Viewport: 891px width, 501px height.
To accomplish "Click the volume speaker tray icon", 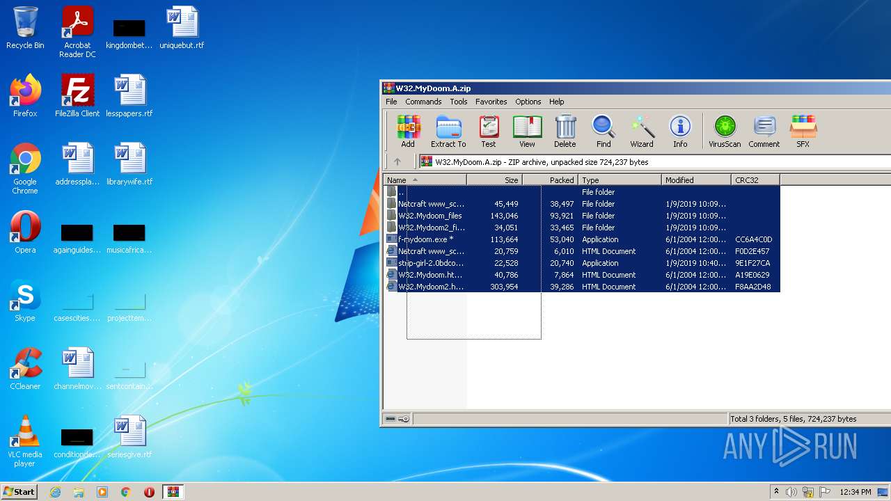I will (791, 492).
